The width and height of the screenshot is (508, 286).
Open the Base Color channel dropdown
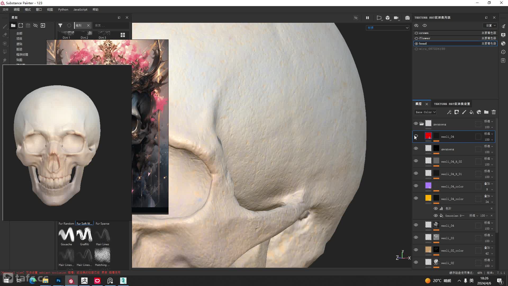pos(425,112)
